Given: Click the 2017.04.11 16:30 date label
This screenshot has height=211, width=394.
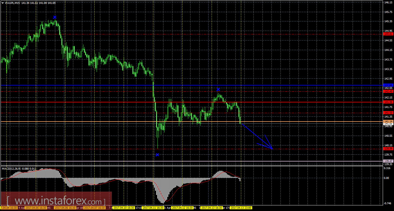Looking at the screenshot, I should pyautogui.click(x=153, y=208).
